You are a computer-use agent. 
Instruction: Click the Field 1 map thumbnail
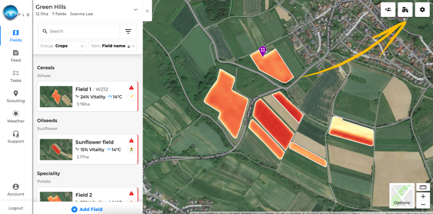coord(56,97)
